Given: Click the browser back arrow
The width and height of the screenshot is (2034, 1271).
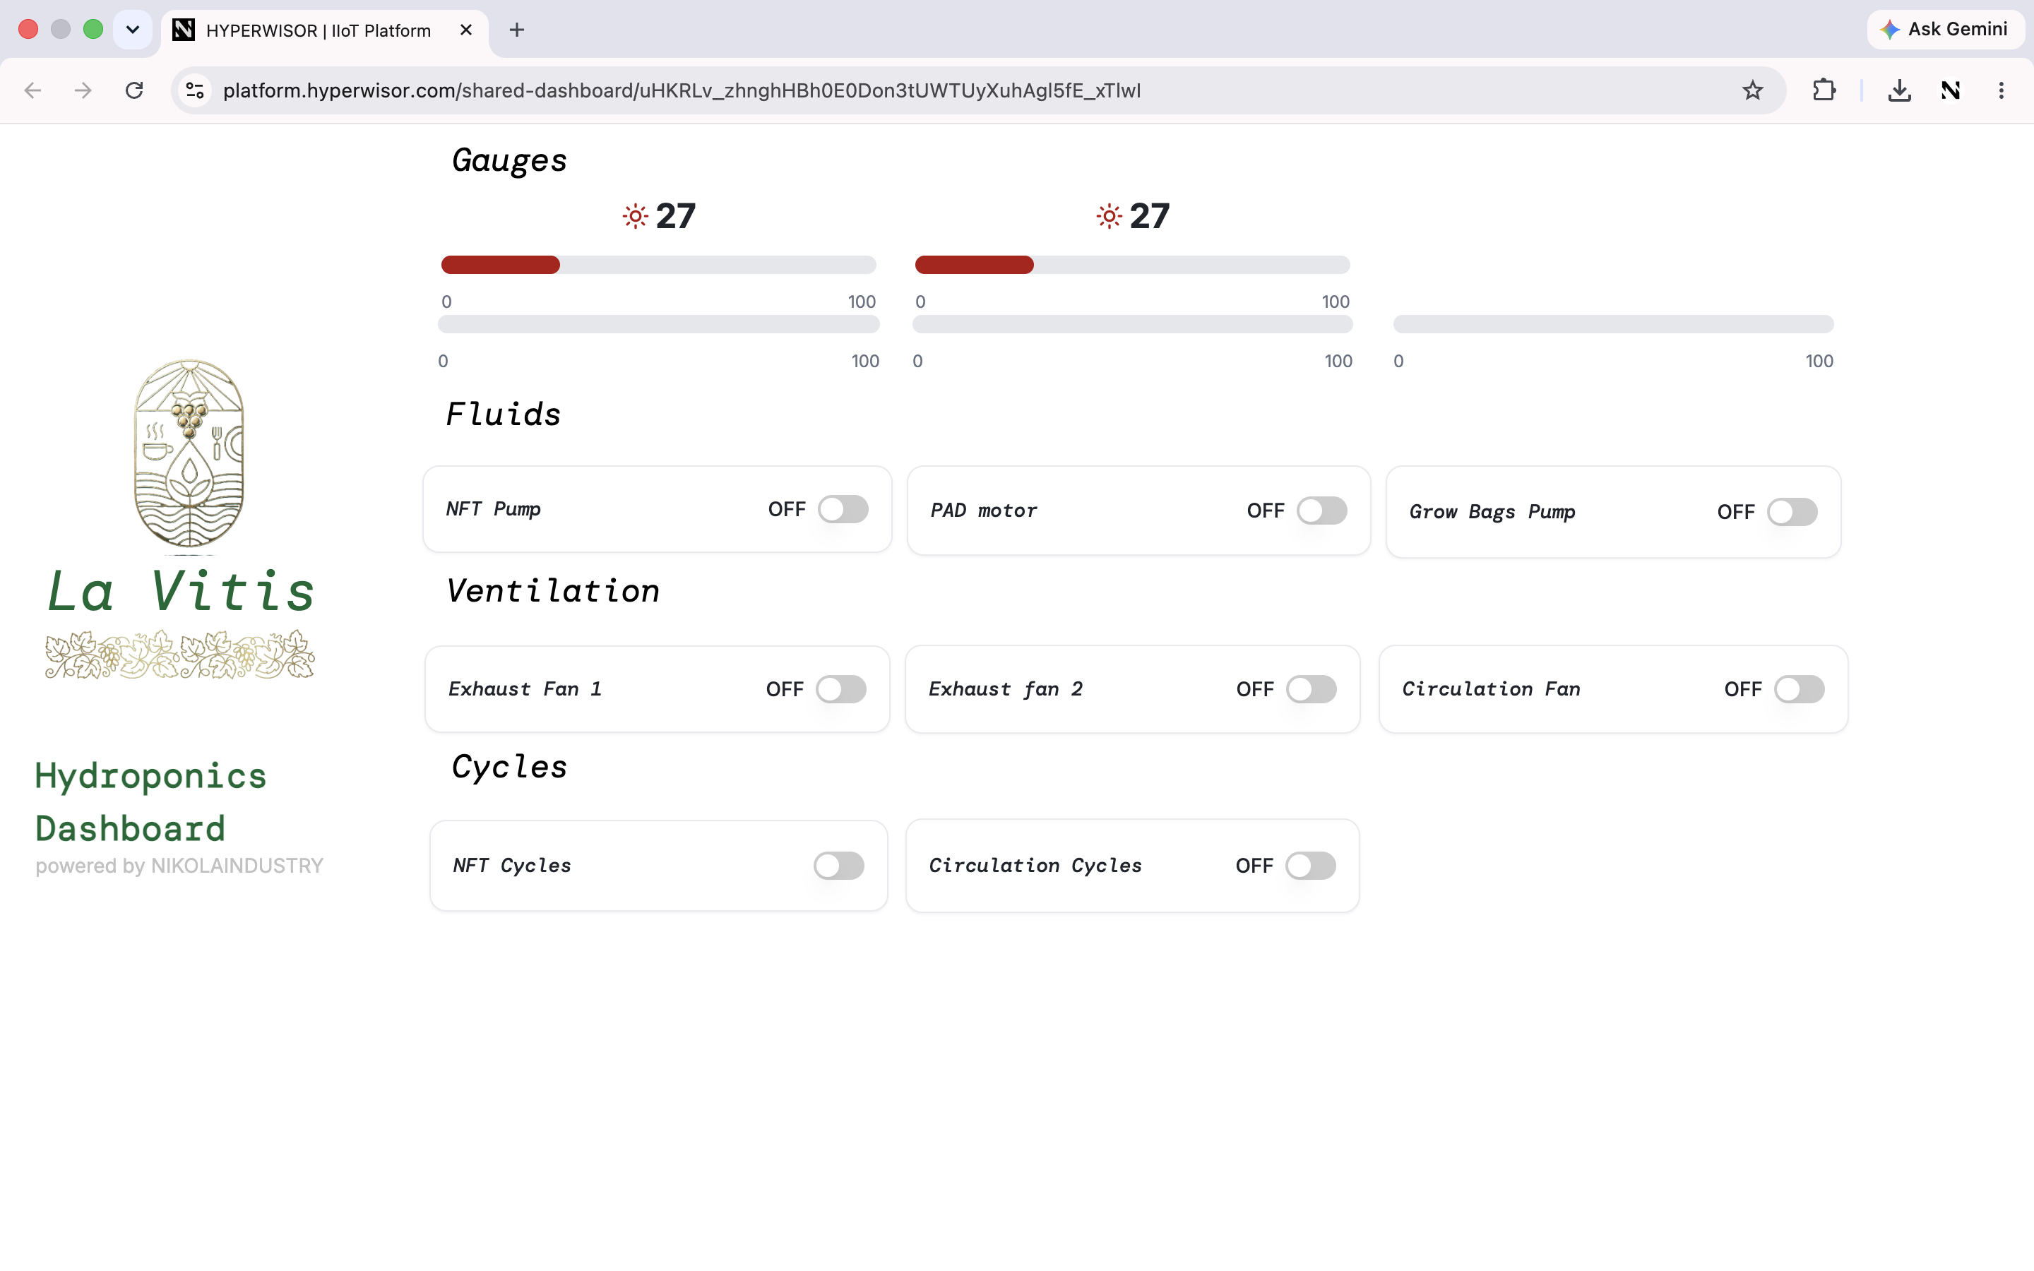Looking at the screenshot, I should [32, 90].
